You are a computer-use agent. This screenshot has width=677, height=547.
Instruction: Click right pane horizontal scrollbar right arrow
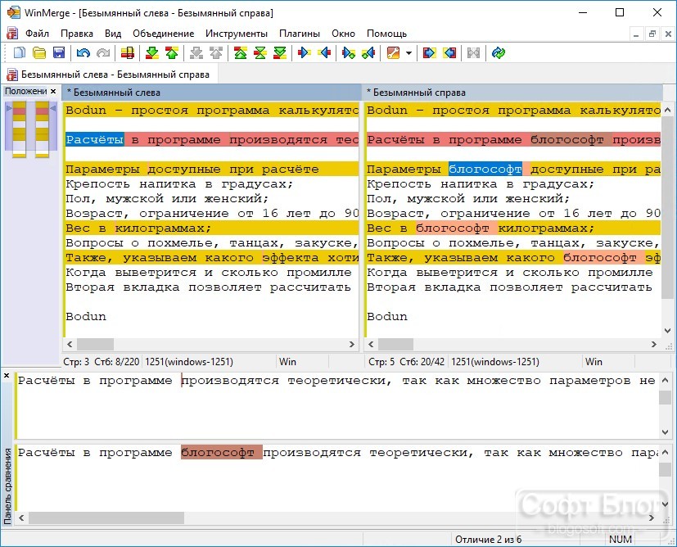pyautogui.click(x=654, y=344)
